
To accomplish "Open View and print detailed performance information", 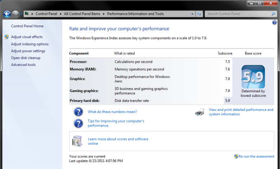I will pos(241,112).
